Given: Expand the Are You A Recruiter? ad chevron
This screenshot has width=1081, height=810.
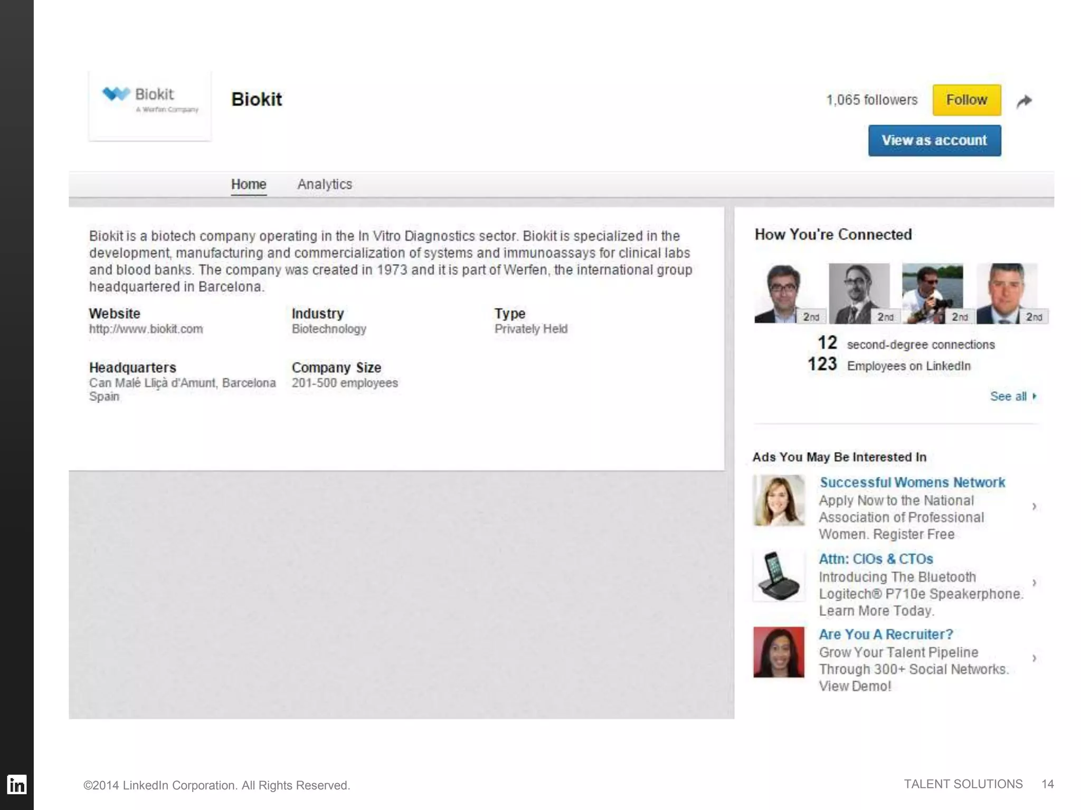Looking at the screenshot, I should [x=1034, y=658].
